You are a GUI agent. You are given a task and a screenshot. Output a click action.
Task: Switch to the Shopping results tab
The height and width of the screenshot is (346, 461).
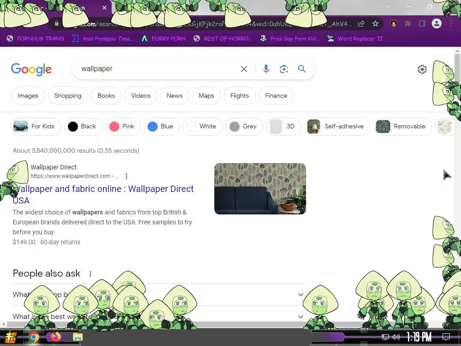tap(68, 96)
